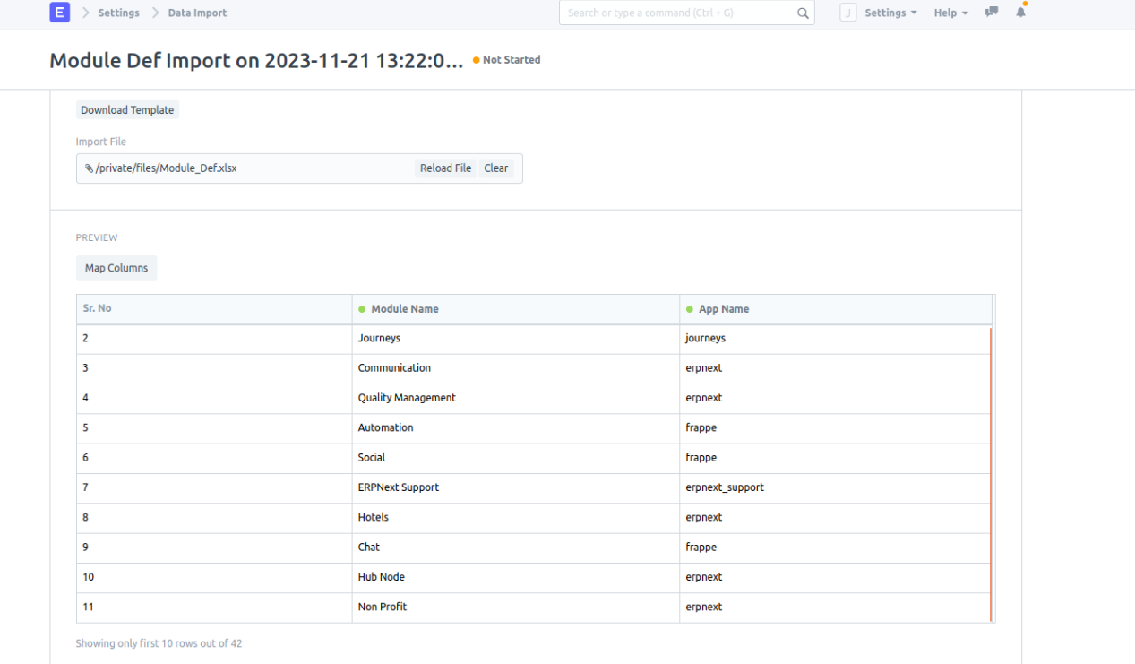
Task: Click serial number 7 cell
Action: pyautogui.click(x=214, y=487)
